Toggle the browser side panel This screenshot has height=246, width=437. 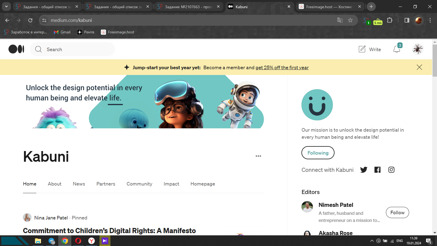[x=407, y=20]
